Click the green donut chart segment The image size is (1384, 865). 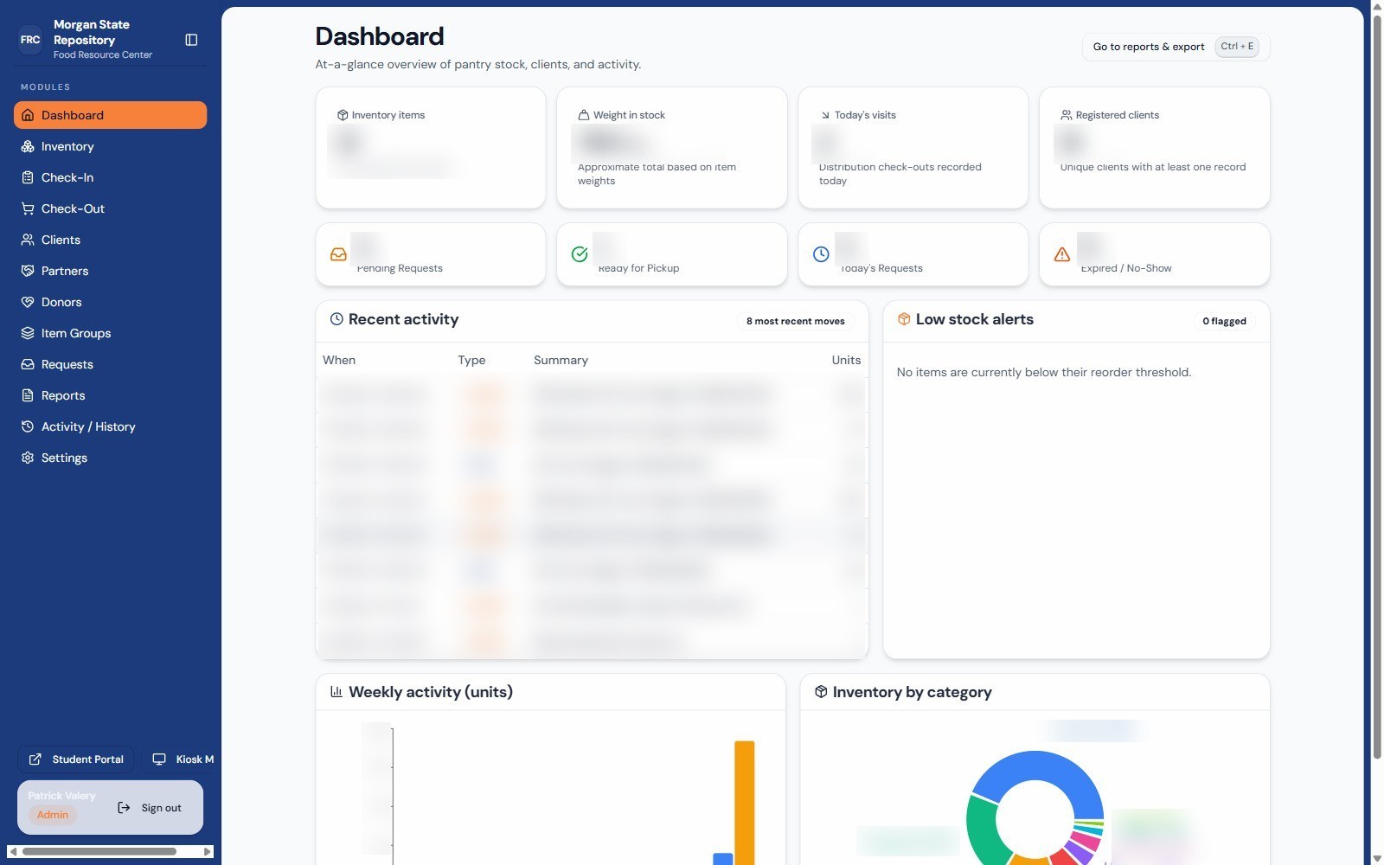click(x=982, y=833)
